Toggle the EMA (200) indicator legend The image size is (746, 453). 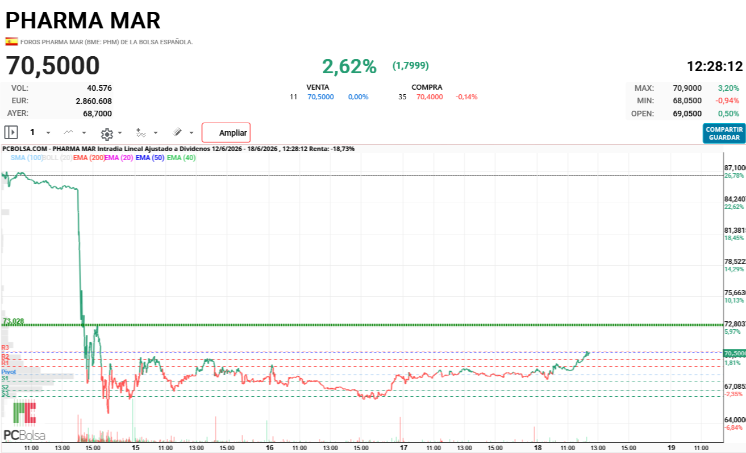[89, 158]
